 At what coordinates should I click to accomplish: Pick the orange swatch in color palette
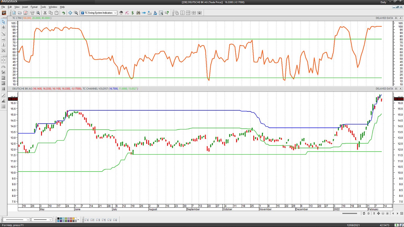73,218
